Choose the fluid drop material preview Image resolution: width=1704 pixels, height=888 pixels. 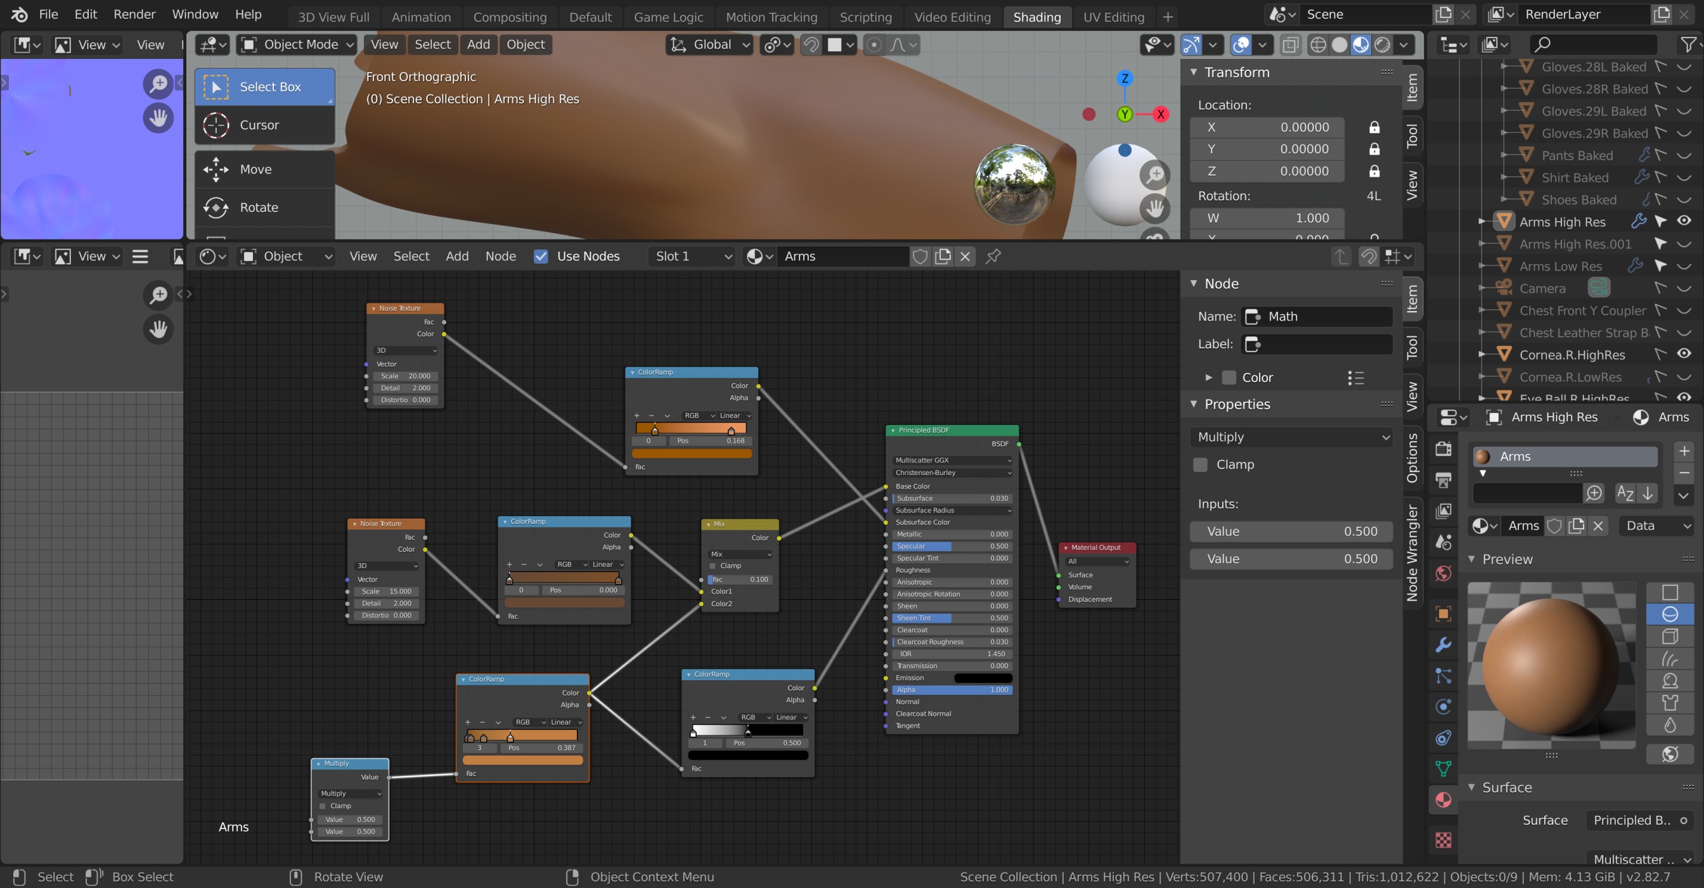[1670, 725]
